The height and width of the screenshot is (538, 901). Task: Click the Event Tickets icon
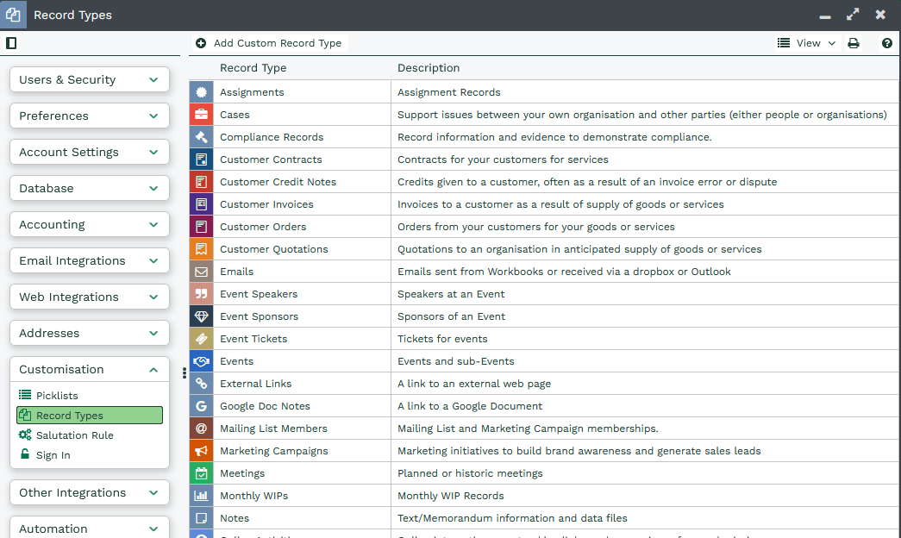pos(201,339)
